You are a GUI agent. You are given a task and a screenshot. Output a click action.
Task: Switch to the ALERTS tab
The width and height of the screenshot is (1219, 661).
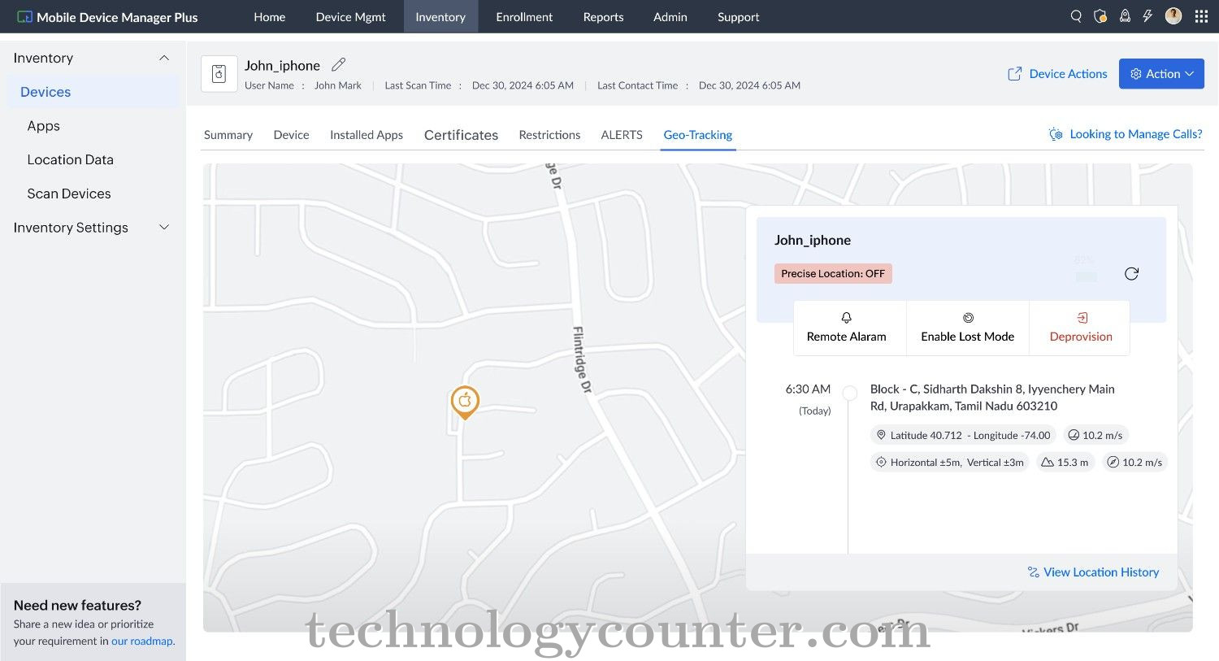click(622, 135)
